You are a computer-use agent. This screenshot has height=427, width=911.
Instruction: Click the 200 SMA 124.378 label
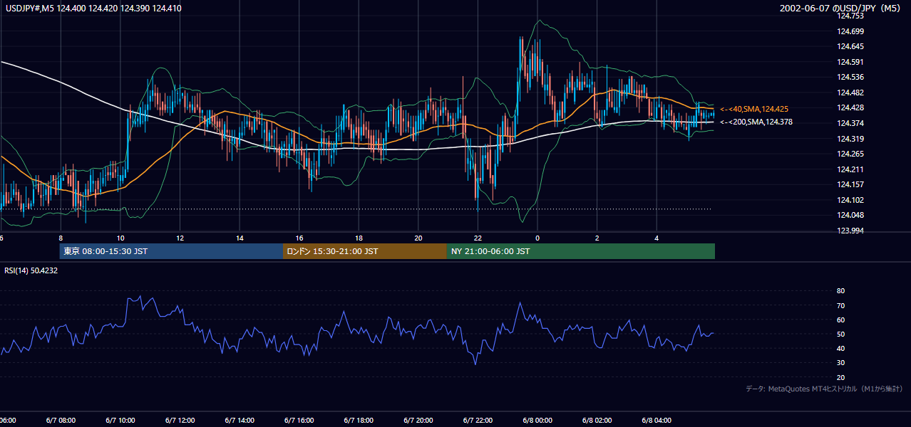(756, 122)
